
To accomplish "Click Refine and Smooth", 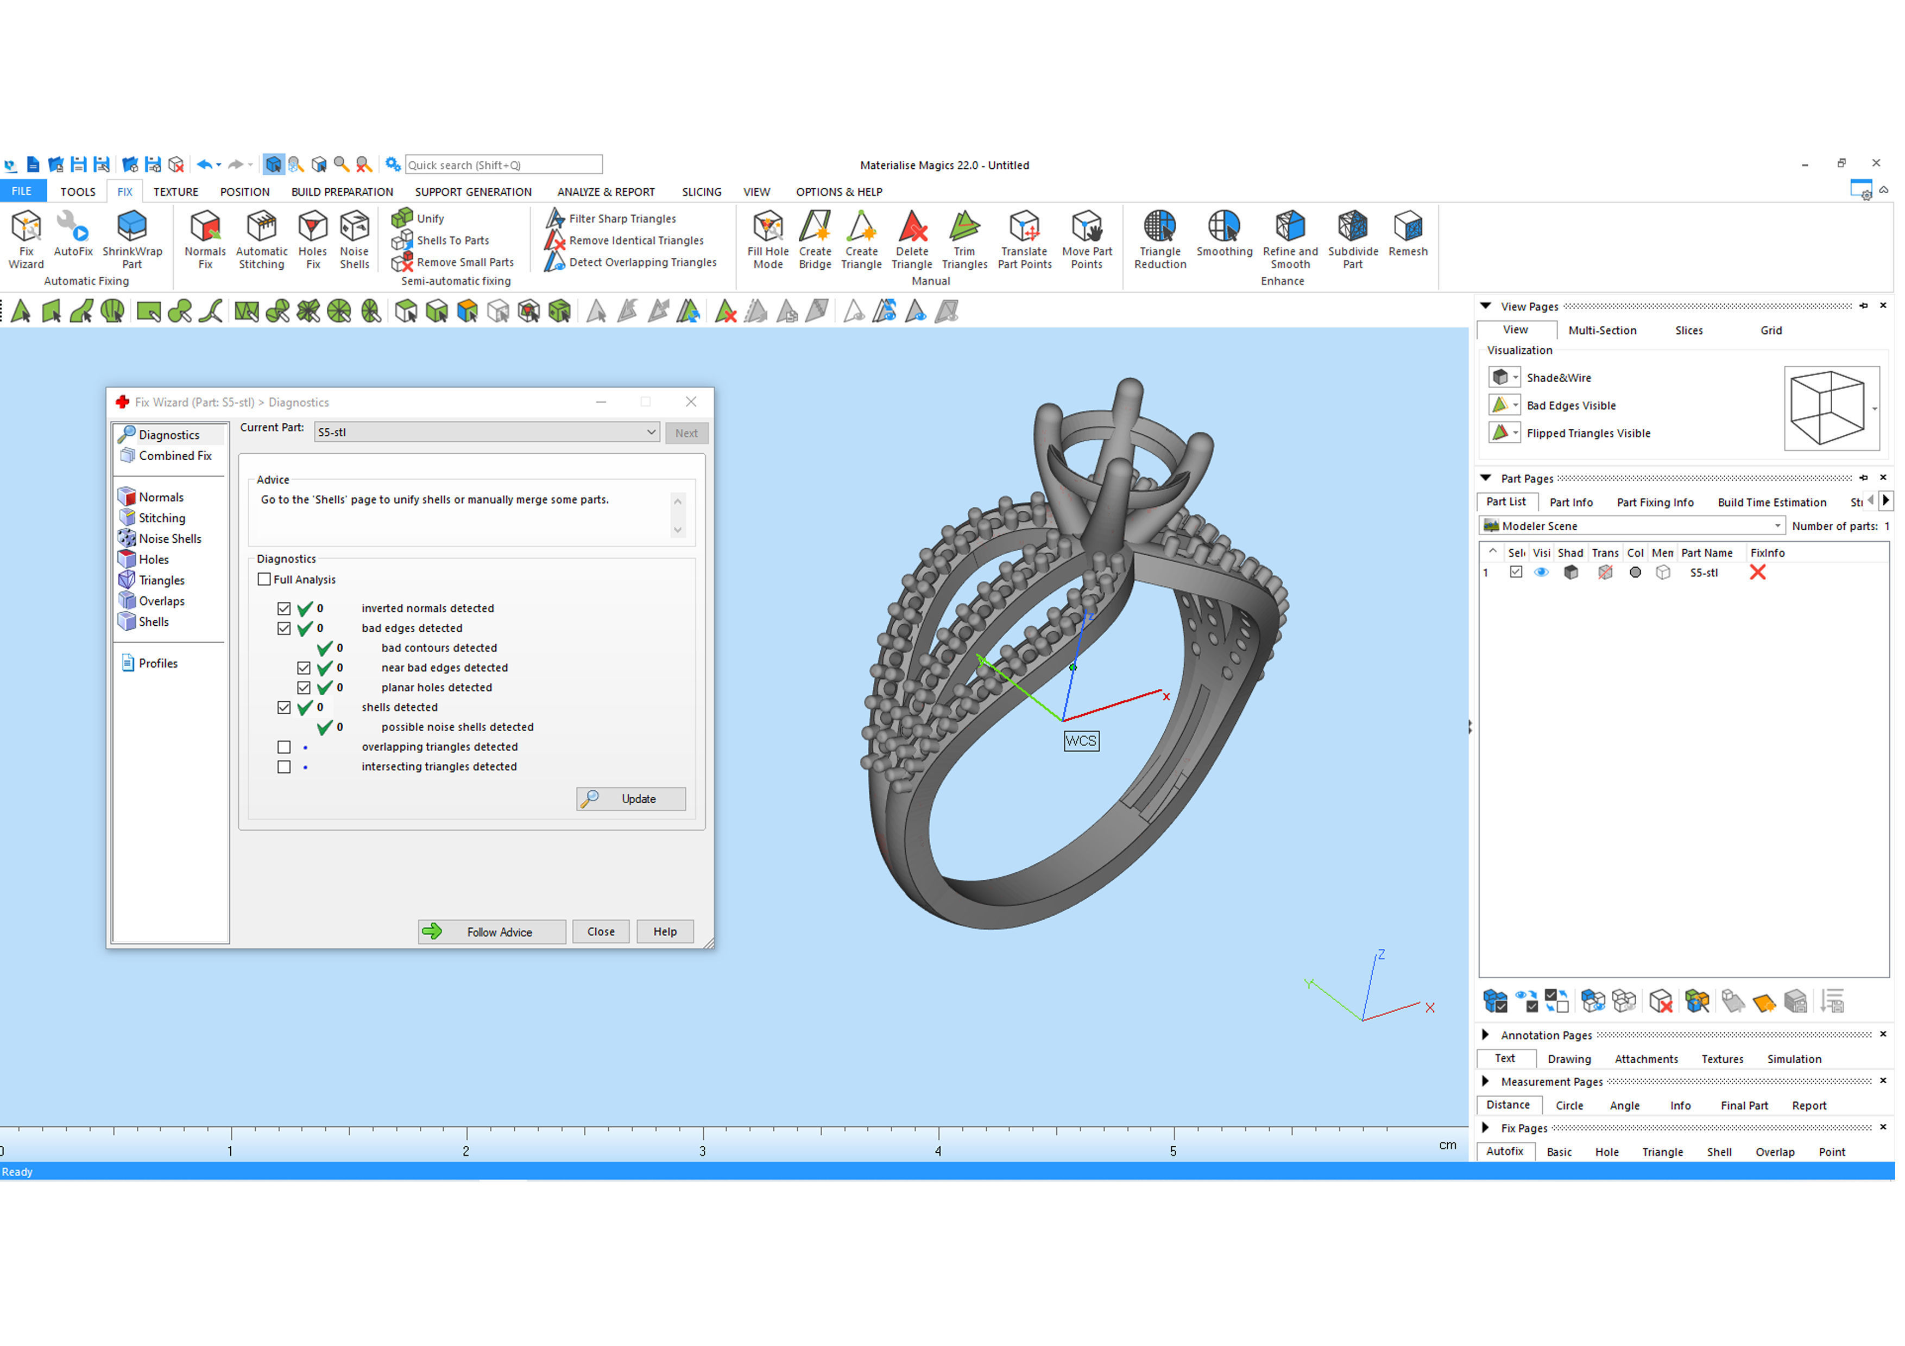I will [x=1290, y=240].
